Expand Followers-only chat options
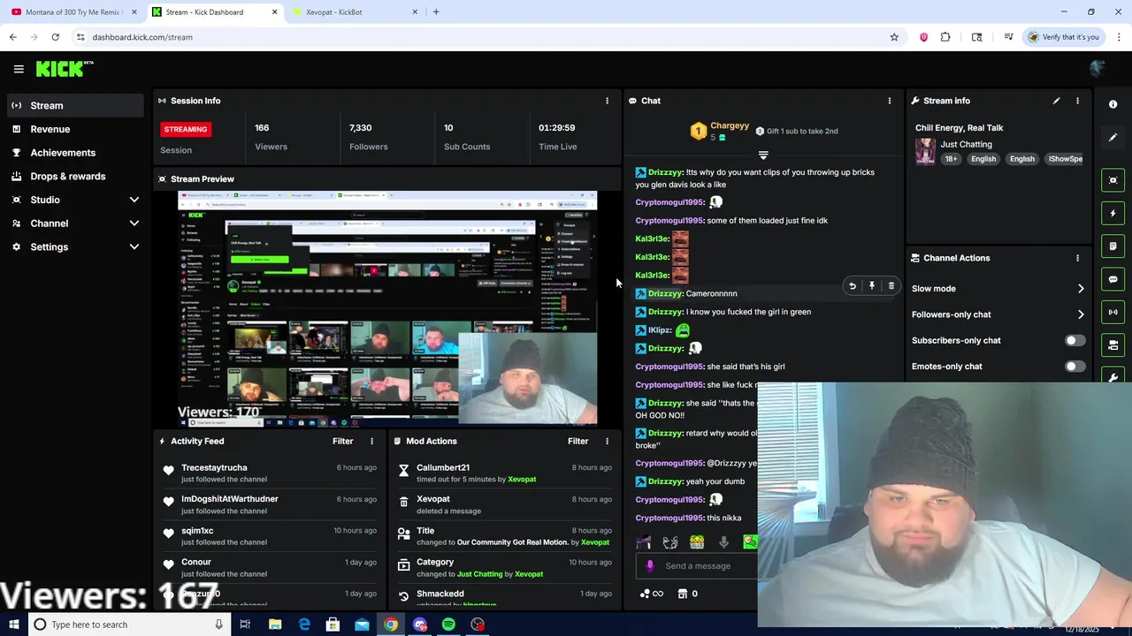1132x636 pixels. [1081, 314]
